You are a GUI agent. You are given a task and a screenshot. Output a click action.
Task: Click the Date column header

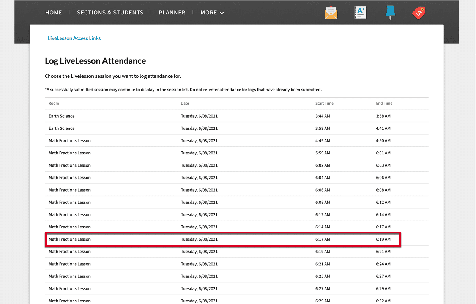(185, 103)
